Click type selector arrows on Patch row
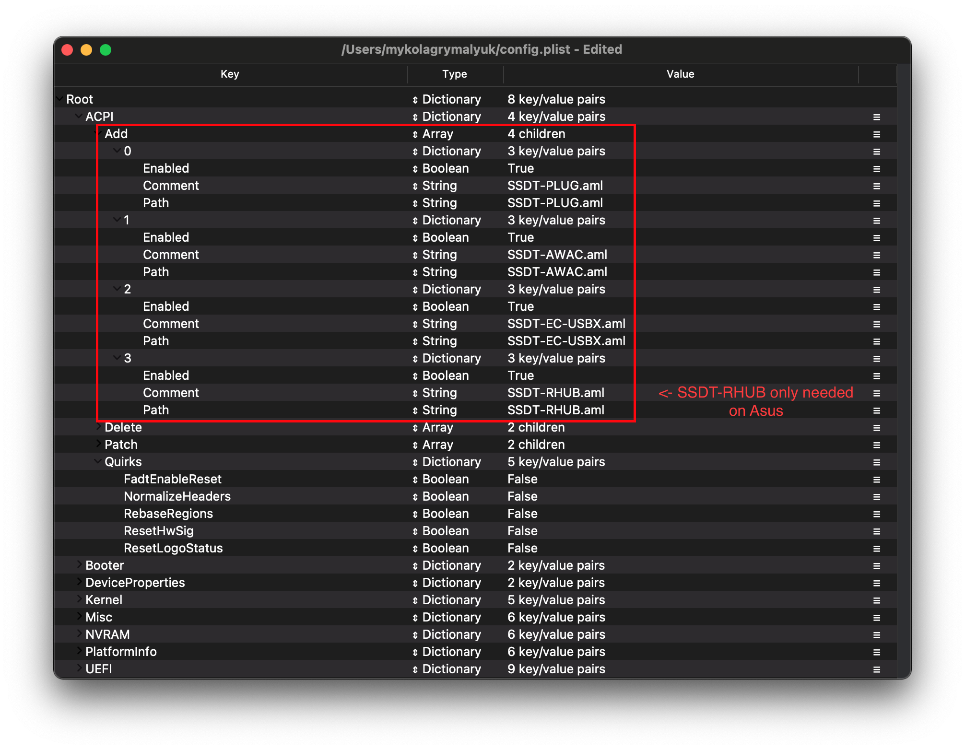 (415, 445)
